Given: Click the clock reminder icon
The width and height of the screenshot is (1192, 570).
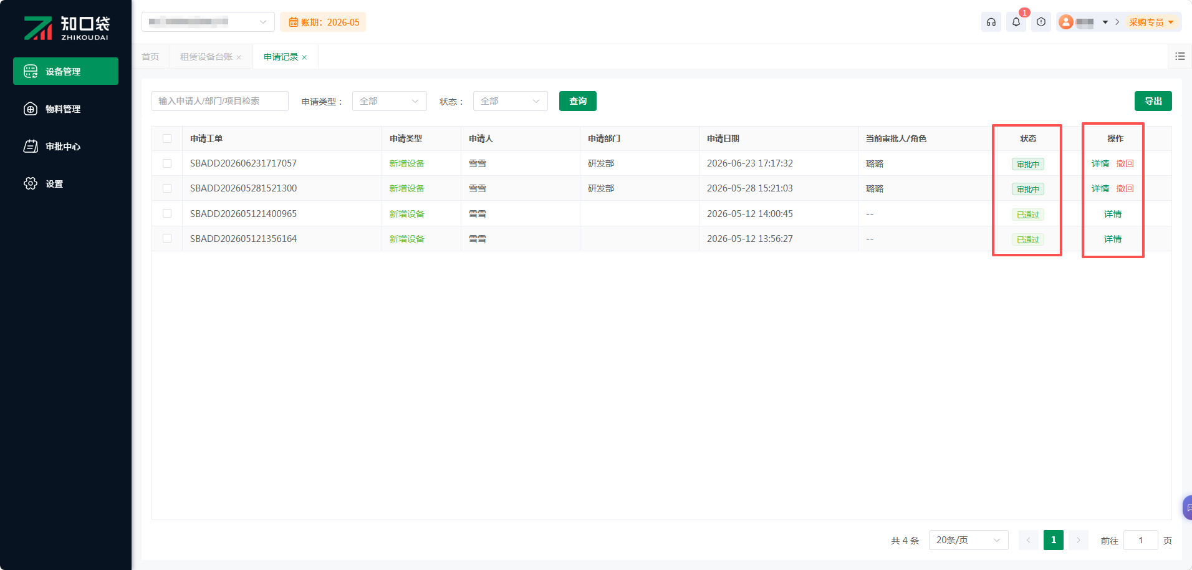Looking at the screenshot, I should (x=1041, y=22).
